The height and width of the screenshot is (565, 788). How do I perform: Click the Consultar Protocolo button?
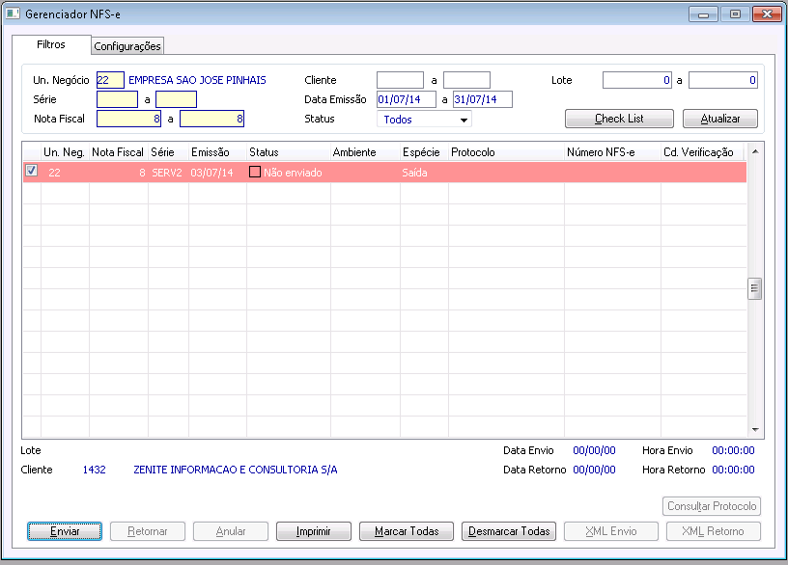[712, 506]
